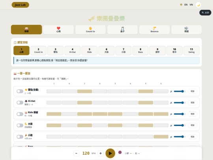Select lesson step 7 小鼓

click(x=123, y=51)
